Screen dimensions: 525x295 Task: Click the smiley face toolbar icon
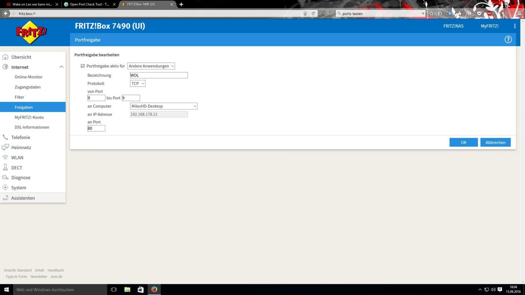click(x=469, y=13)
